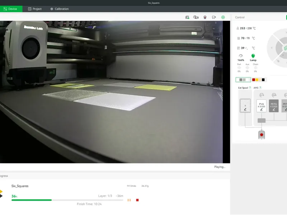This screenshot has height=215, width=287.
Task: Toggle the video recording icon
Action: [214, 17]
